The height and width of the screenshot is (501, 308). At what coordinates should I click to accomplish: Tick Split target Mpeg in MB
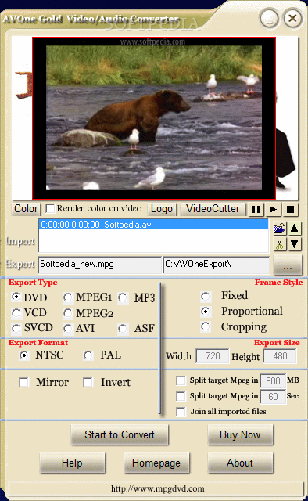pyautogui.click(x=181, y=380)
